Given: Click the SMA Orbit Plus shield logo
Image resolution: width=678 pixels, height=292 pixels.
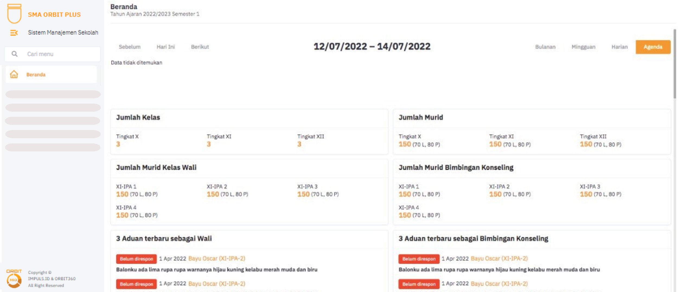Looking at the screenshot, I should (14, 14).
